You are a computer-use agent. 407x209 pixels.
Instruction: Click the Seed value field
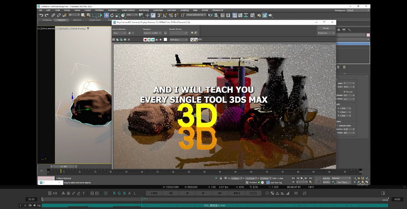point(349,83)
